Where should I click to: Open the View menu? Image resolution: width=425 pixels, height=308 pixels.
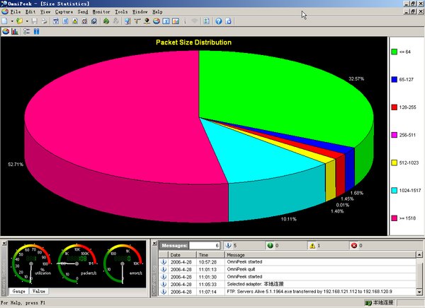[x=45, y=12]
